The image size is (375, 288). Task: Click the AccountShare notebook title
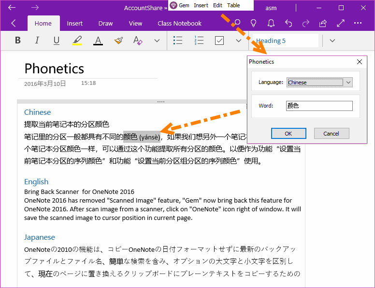(x=143, y=8)
